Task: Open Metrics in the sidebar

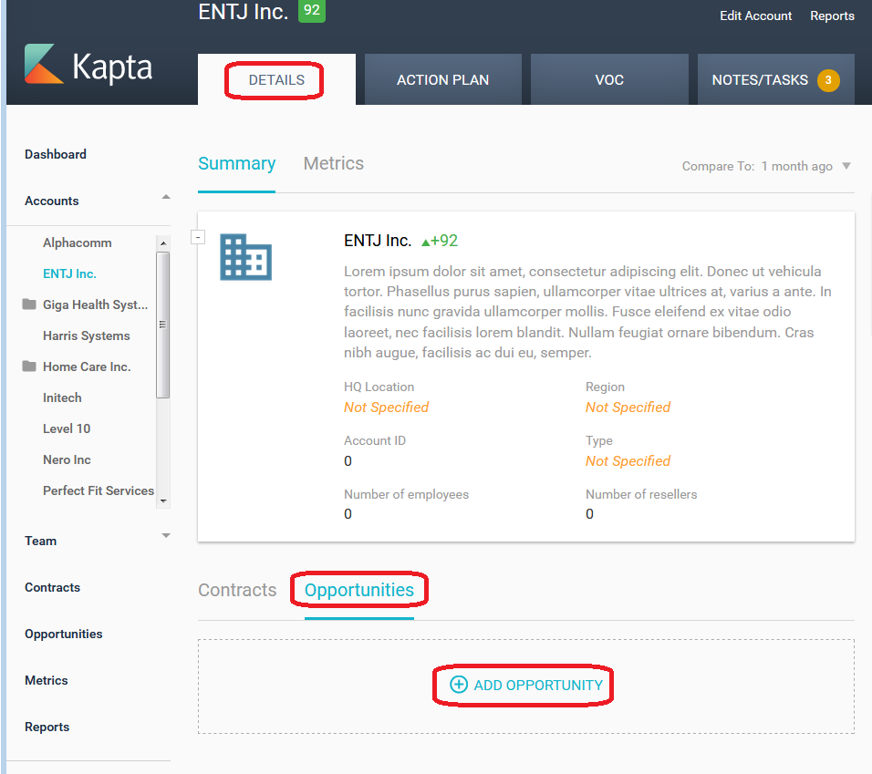Action: click(x=47, y=681)
